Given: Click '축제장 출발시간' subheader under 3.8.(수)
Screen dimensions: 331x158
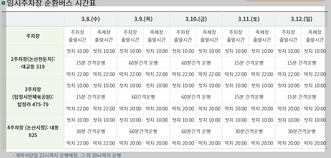Looking at the screenshot, I should (103, 36).
